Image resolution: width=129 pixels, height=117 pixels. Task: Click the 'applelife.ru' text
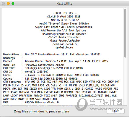(64, 48)
